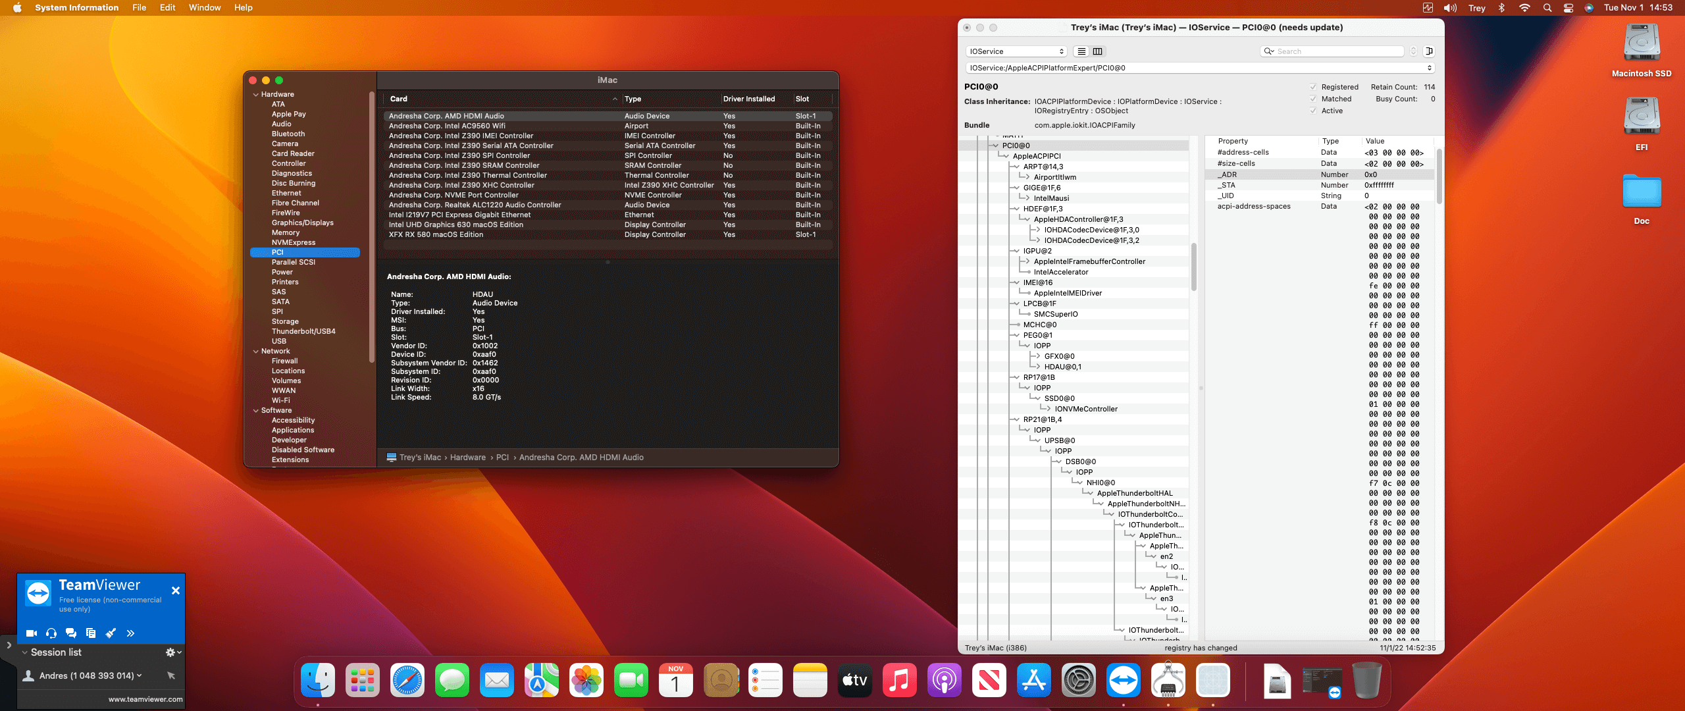Click TeamViewer video camera icon

coord(31,633)
